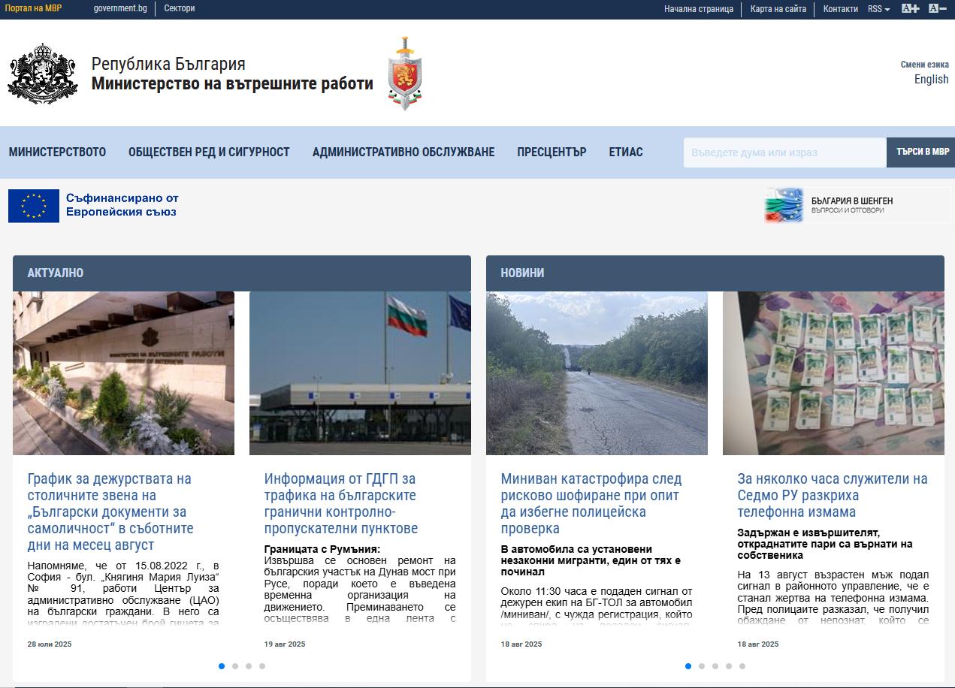The height and width of the screenshot is (688, 955).
Task: Open Карта на сайта
Action: 778,9
